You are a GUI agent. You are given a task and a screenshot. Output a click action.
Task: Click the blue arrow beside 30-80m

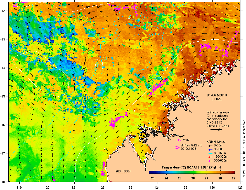coord(210,149)
